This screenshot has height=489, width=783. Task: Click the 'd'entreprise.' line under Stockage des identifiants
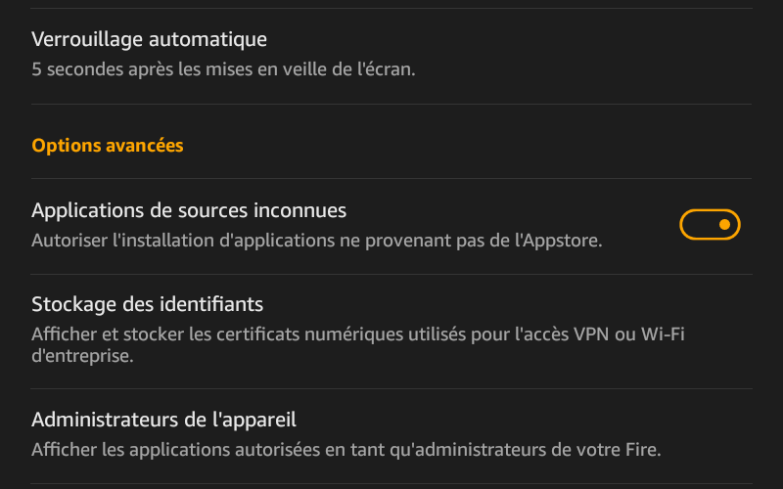(82, 356)
